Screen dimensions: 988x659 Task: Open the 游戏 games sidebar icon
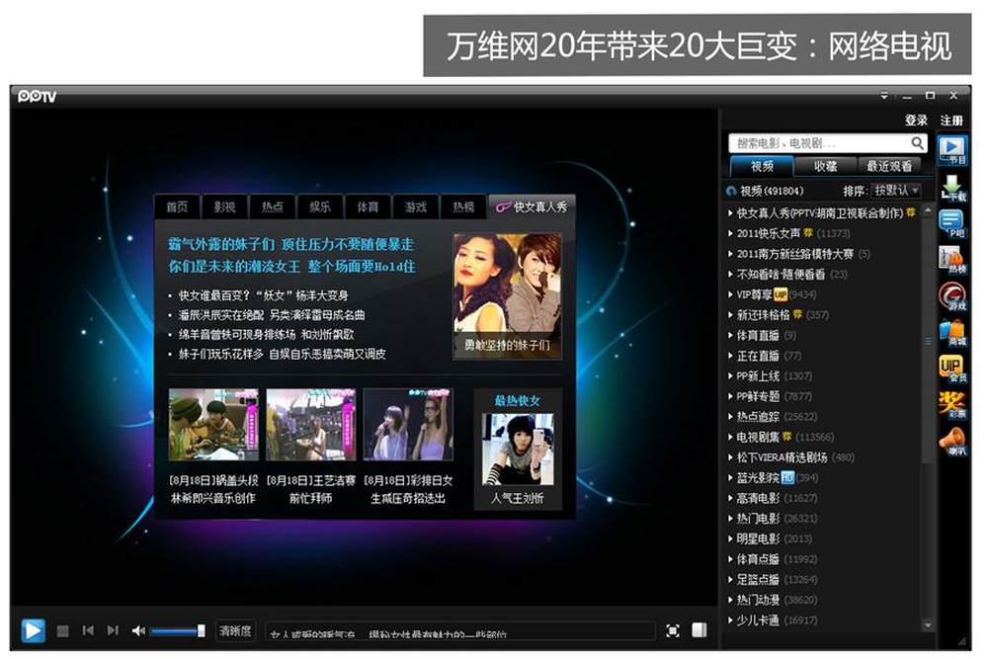coord(952,296)
